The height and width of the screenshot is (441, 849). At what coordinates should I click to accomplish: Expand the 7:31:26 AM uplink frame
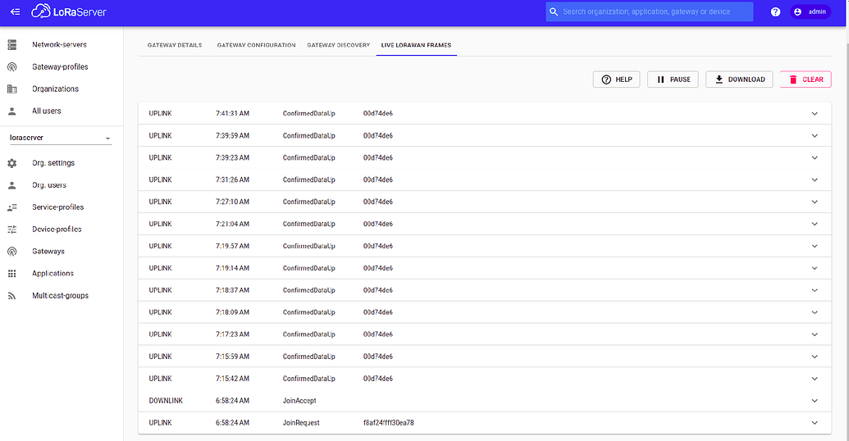(815, 180)
